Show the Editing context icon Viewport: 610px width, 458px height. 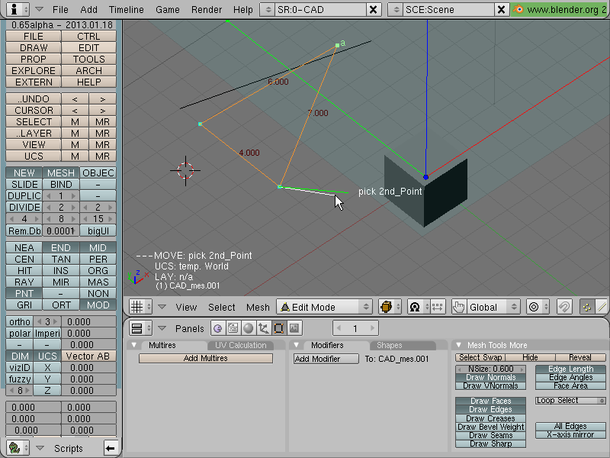coord(278,328)
